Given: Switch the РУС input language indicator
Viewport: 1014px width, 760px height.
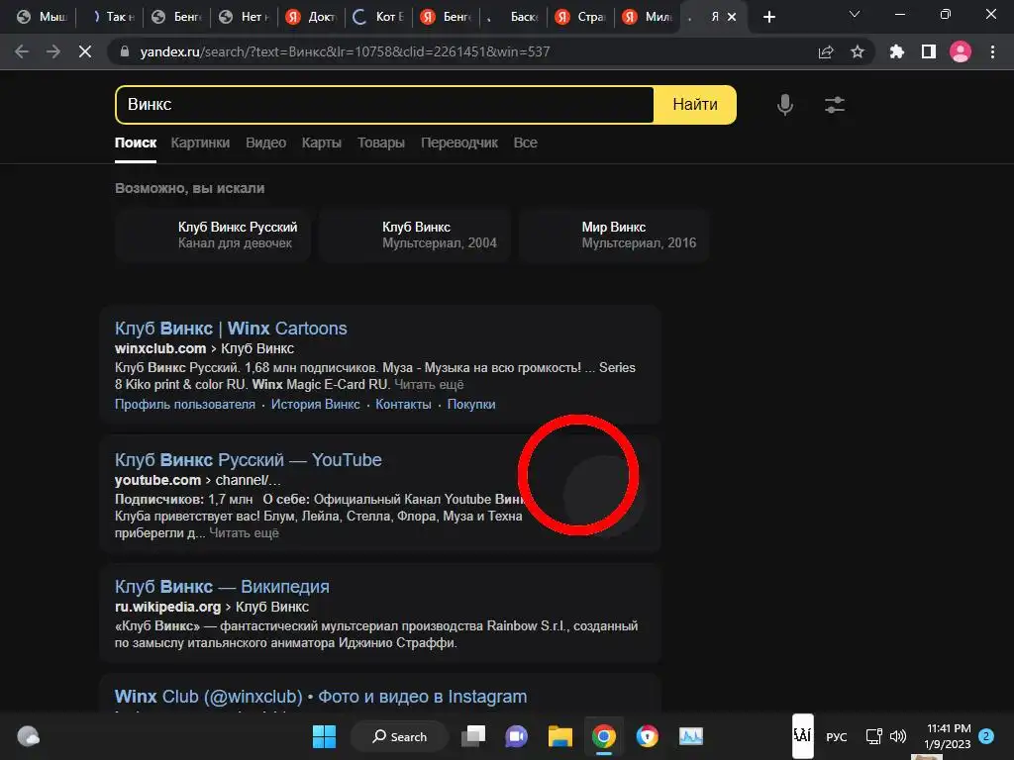Looking at the screenshot, I should [x=836, y=736].
